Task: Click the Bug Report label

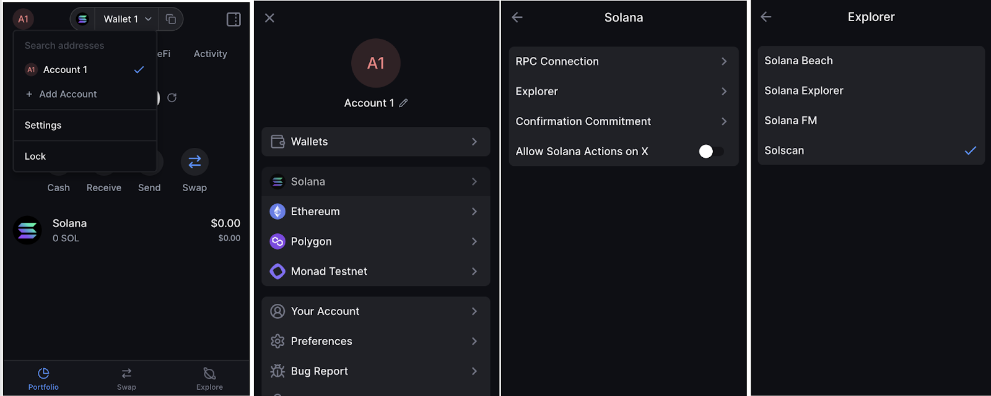Action: point(320,371)
